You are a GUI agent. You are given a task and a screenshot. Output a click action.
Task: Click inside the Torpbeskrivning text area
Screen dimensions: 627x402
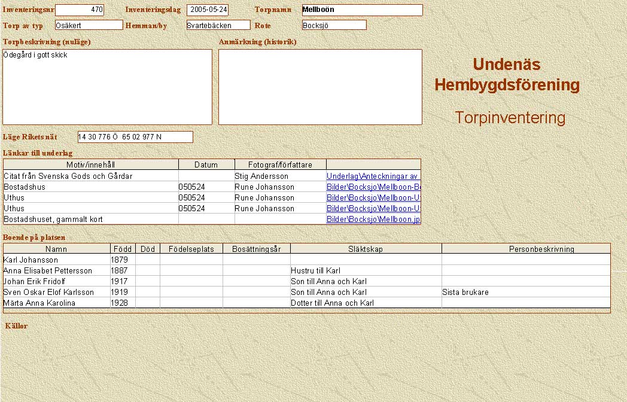[x=108, y=87]
